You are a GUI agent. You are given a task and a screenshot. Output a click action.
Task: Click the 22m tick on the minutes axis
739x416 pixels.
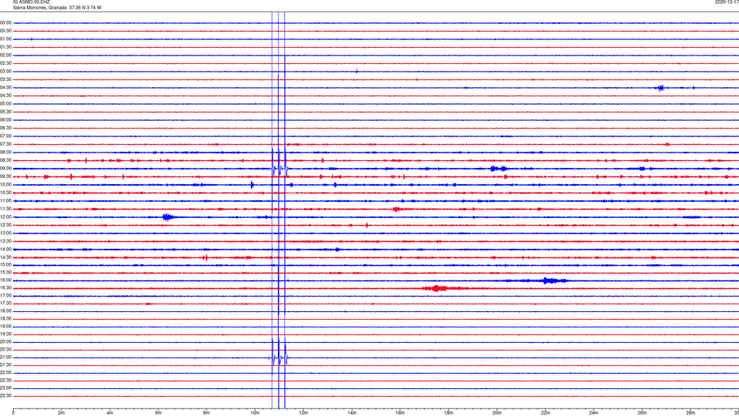(545, 413)
